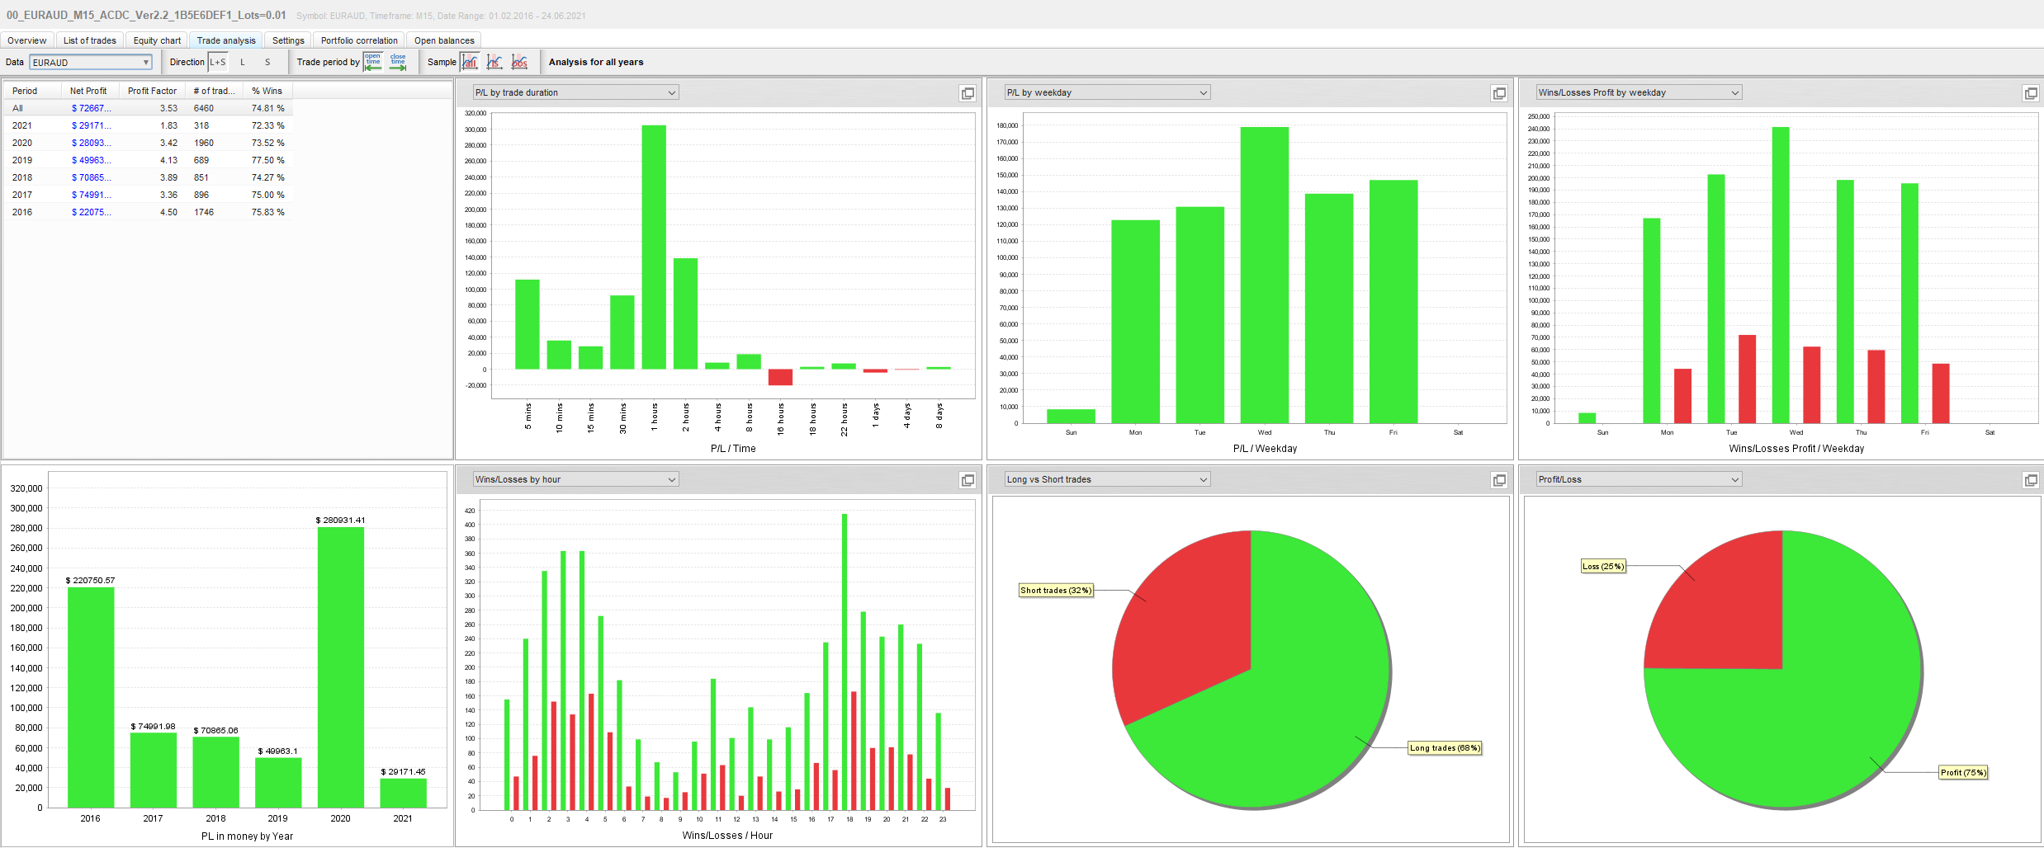Expand the Profit/Loss chart type dropdown
This screenshot has width=2044, height=848.
pyautogui.click(x=1639, y=479)
